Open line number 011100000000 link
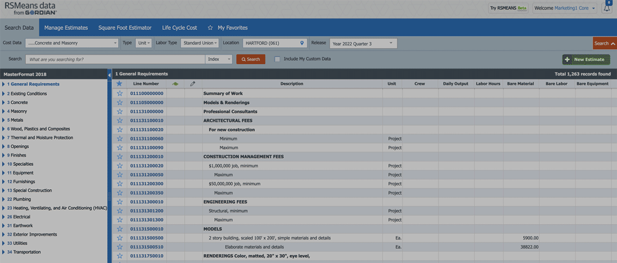617x263 pixels. pyautogui.click(x=146, y=93)
